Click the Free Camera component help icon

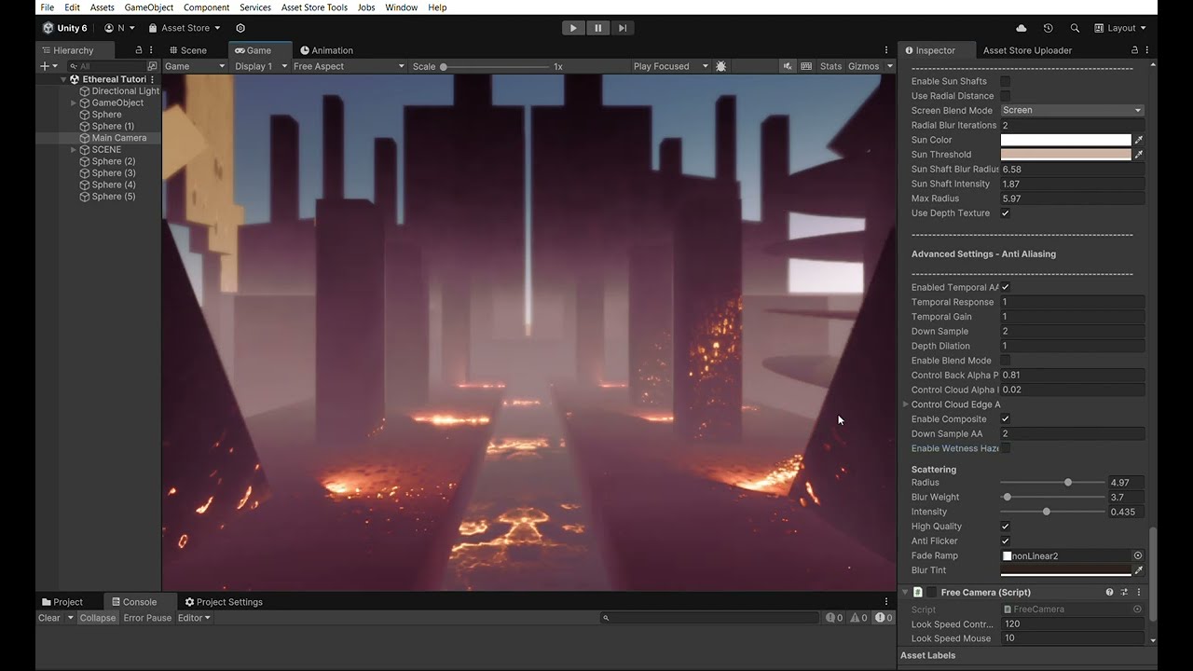[x=1109, y=592]
